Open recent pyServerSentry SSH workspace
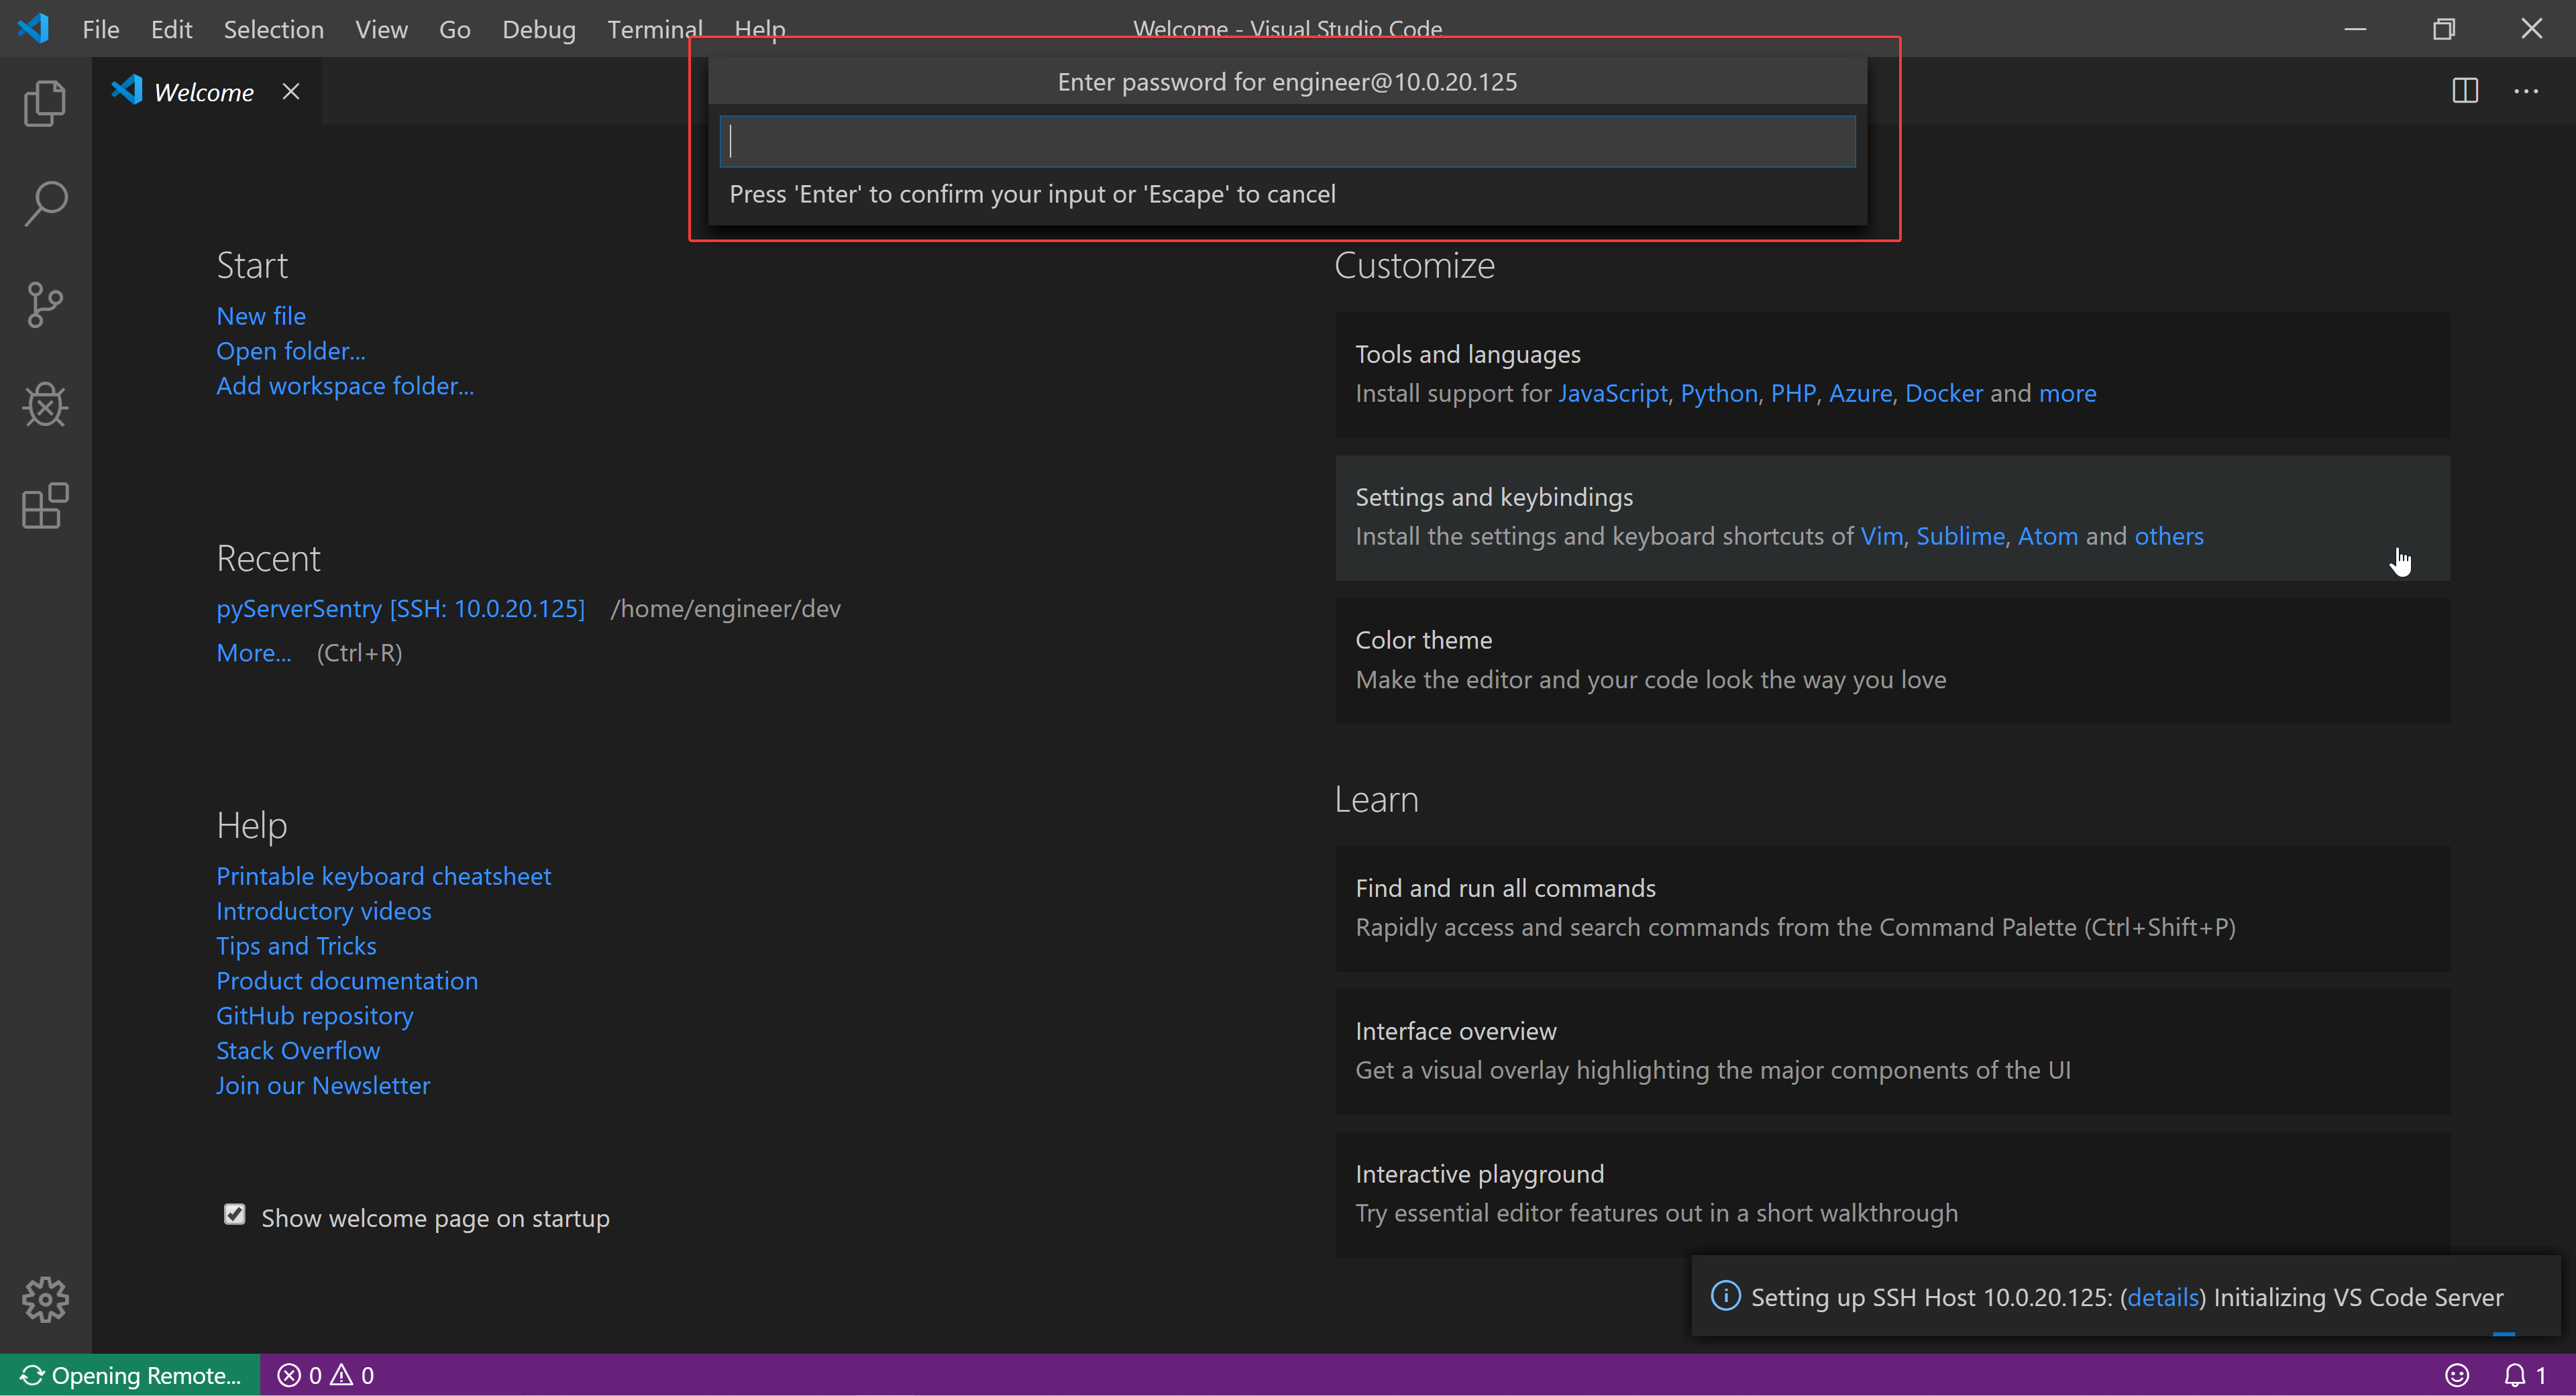This screenshot has height=1396, width=2576. (x=400, y=608)
